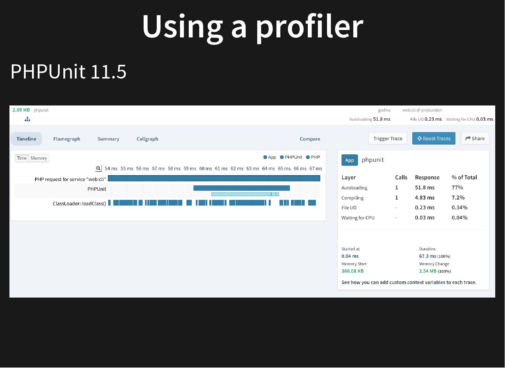505x368 pixels.
Task: Share this trace
Action: (475, 139)
